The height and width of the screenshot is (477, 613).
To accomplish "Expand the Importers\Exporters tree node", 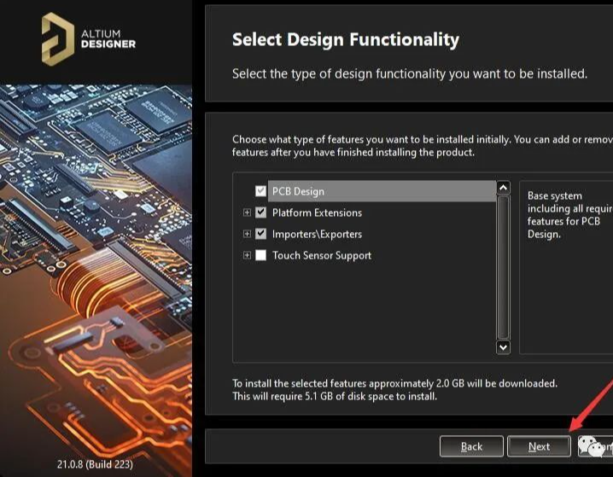I will [x=247, y=234].
